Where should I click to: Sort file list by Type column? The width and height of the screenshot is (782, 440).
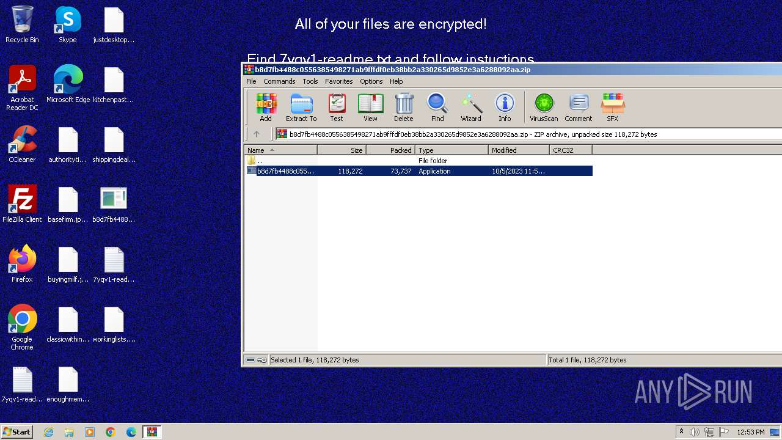click(452, 150)
